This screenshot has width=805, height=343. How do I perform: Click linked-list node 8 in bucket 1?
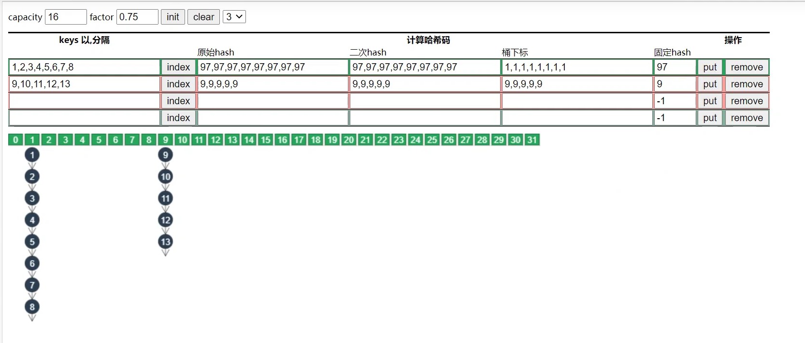coord(32,307)
